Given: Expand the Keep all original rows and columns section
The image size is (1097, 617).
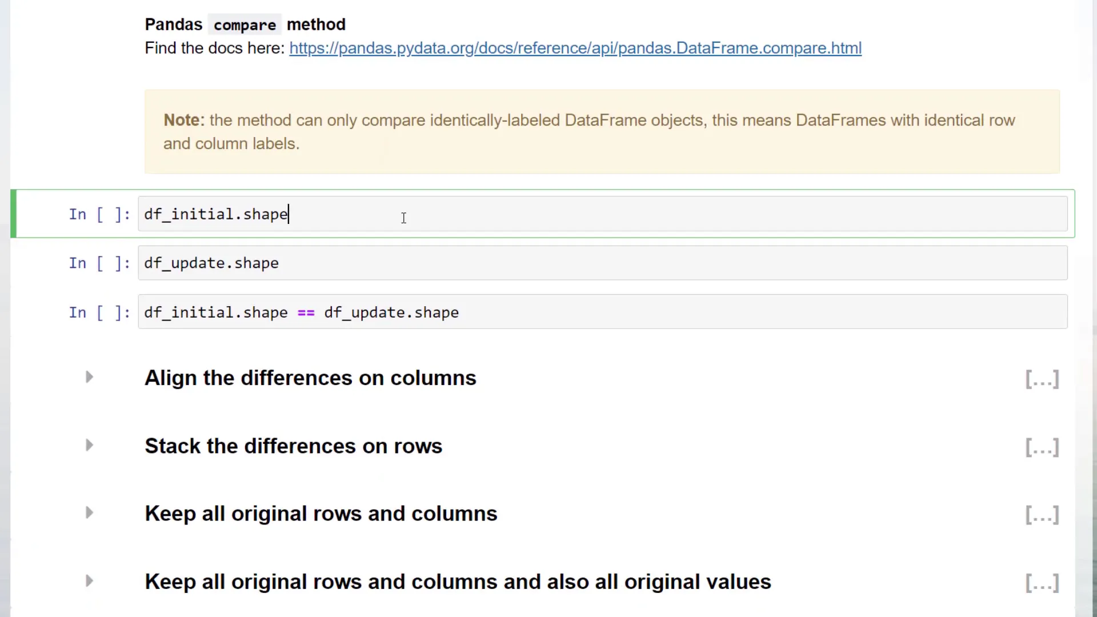Looking at the screenshot, I should coord(89,513).
